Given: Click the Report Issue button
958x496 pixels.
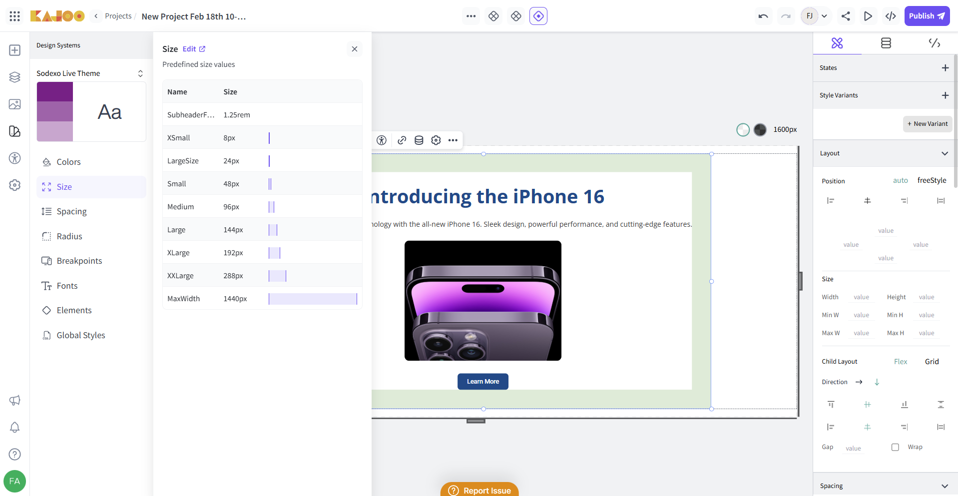Looking at the screenshot, I should 479,490.
